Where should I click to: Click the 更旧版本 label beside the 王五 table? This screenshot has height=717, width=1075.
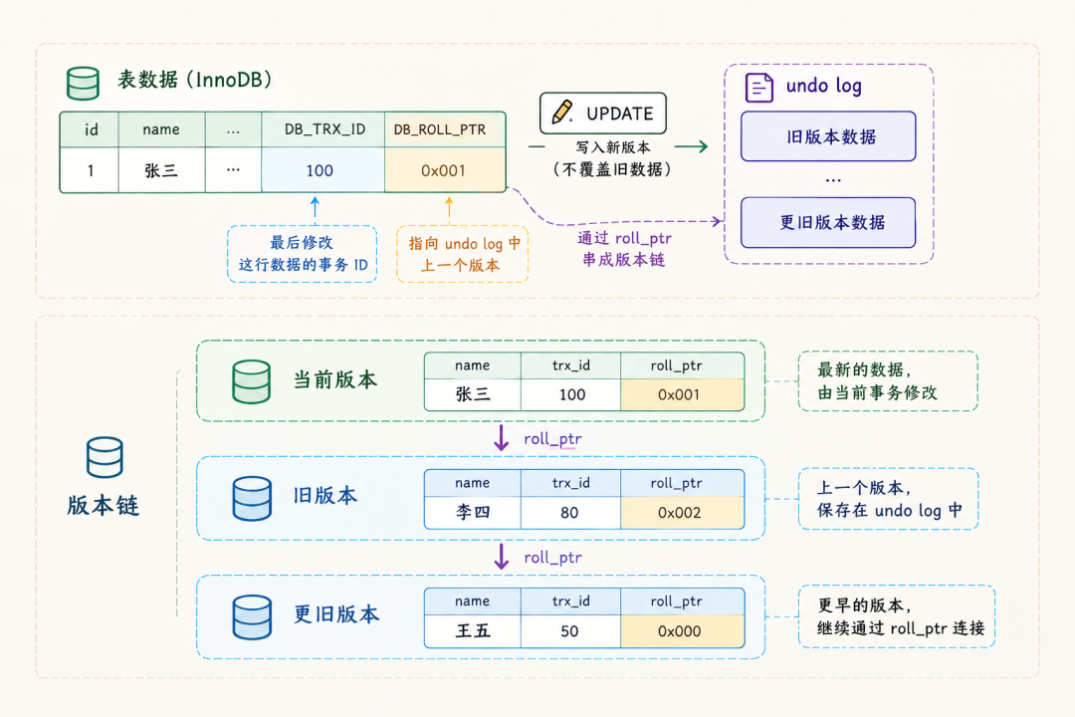[336, 614]
